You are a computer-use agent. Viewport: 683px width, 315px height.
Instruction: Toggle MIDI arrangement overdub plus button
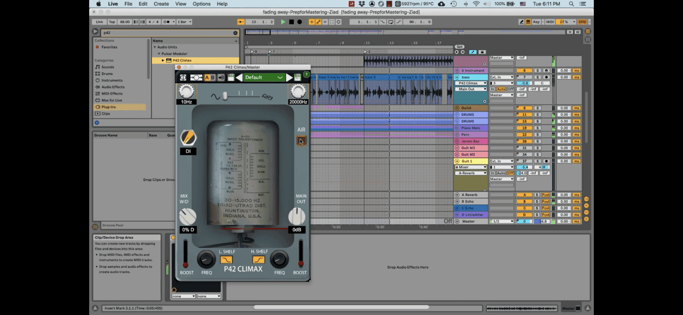(x=311, y=22)
